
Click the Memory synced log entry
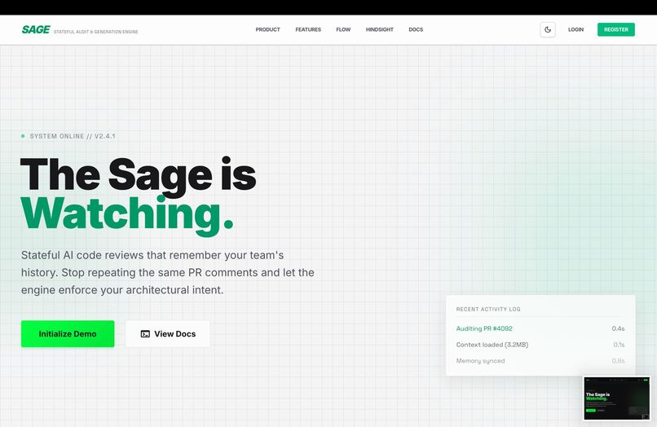click(480, 361)
